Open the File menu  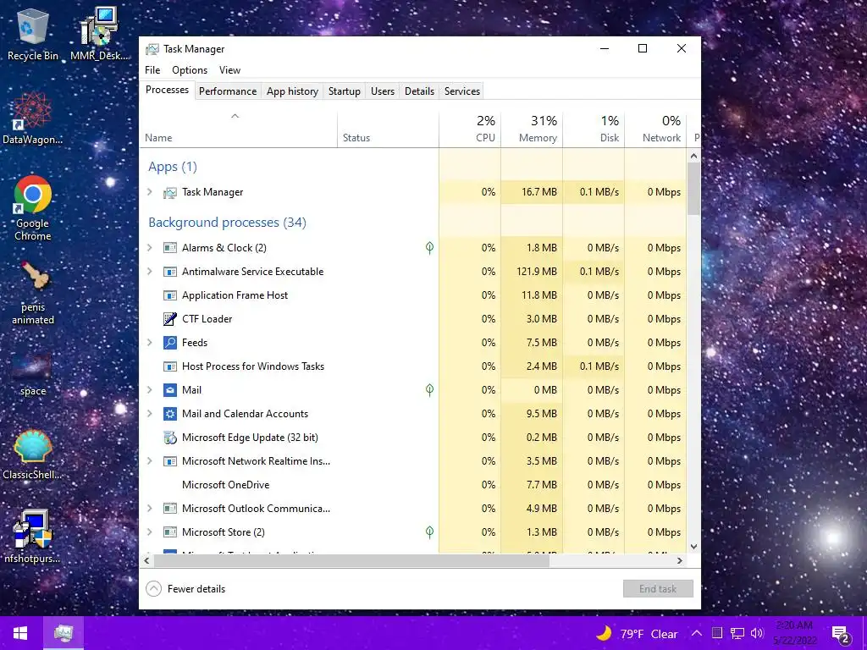pos(152,70)
